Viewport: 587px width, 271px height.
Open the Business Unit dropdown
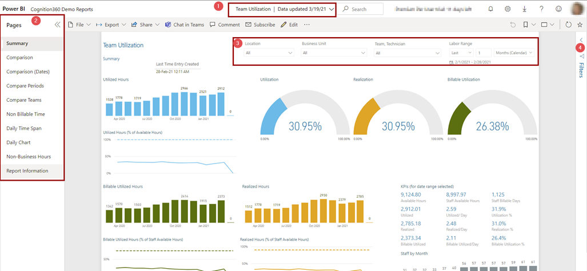point(334,53)
